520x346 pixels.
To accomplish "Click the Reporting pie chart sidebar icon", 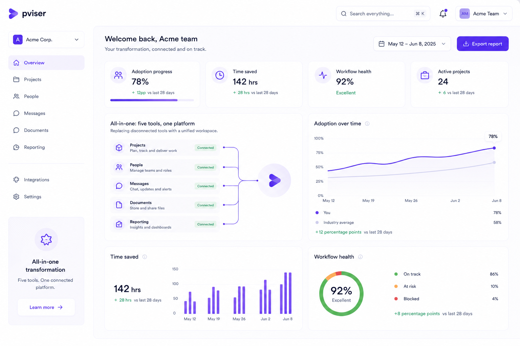I will pyautogui.click(x=16, y=147).
